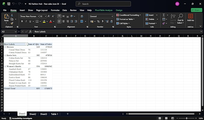Screen dimensions: 204x120
Task: Apply Percent Style format
Action: pos(98,21)
